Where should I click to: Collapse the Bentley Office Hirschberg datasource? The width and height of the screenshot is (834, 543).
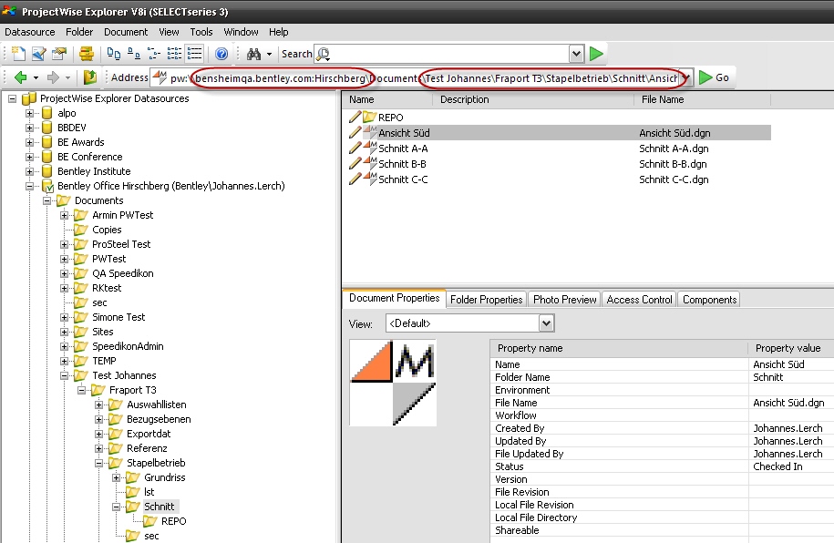coord(30,186)
